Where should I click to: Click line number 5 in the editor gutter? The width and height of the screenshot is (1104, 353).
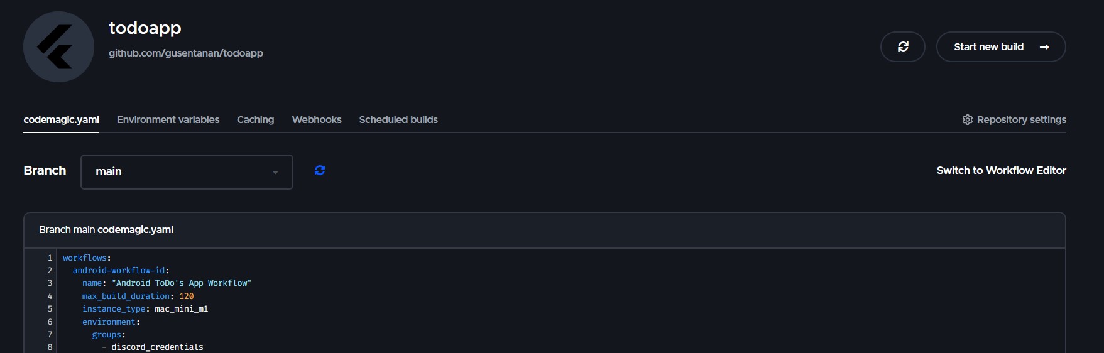[x=50, y=308]
